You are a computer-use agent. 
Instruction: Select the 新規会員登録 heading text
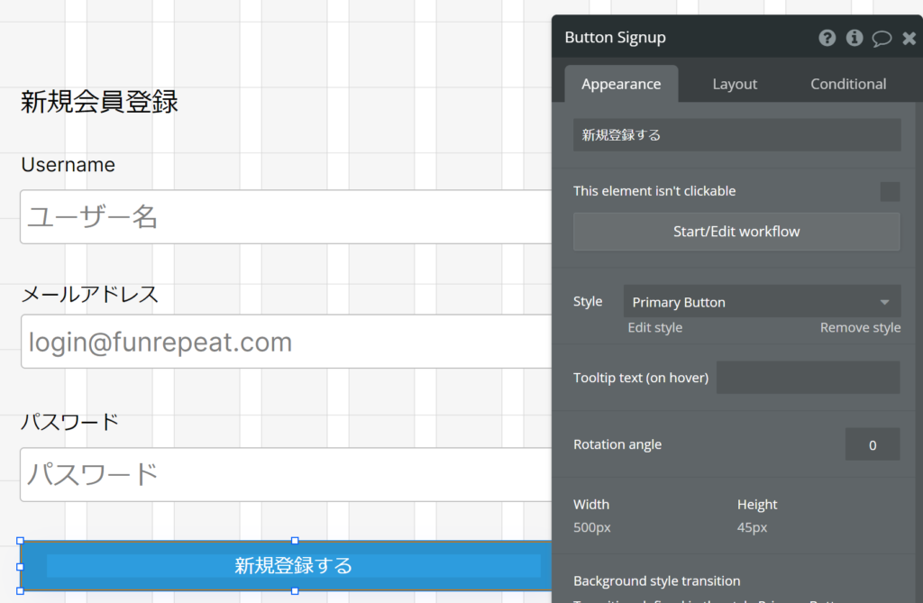pyautogui.click(x=99, y=102)
